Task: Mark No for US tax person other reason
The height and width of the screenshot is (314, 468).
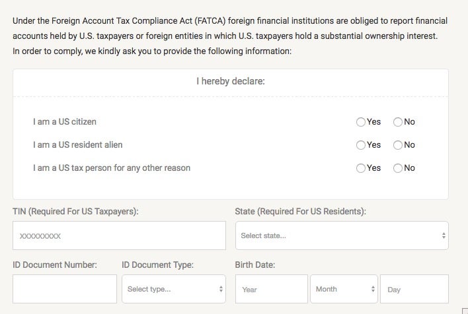Action: pos(397,168)
